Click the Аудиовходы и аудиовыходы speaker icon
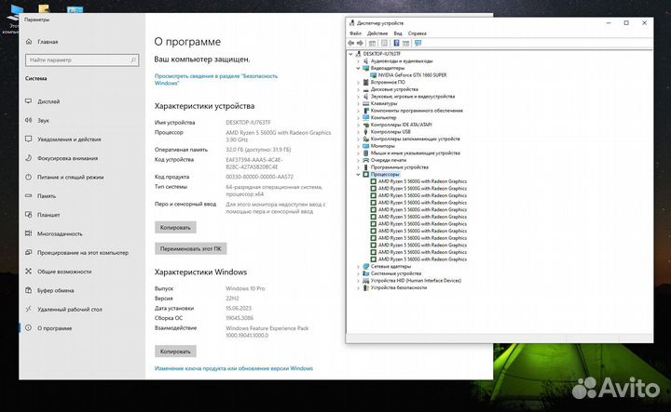The height and width of the screenshot is (412, 671). tap(366, 61)
